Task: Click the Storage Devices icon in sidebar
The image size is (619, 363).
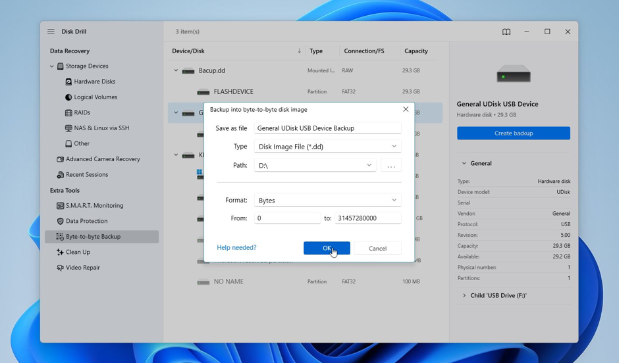Action: [x=61, y=66]
